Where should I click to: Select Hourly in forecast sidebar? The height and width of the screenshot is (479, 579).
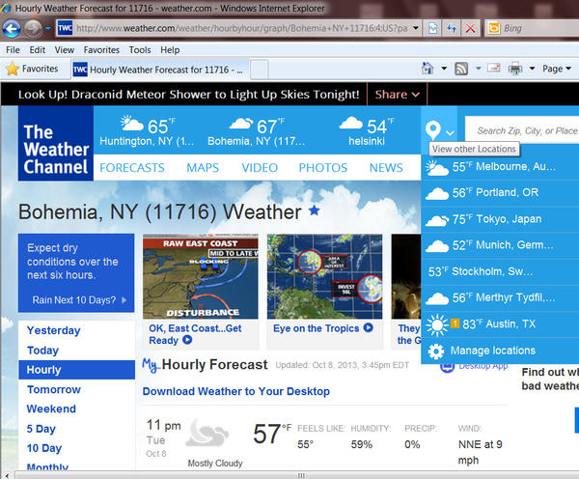pyautogui.click(x=77, y=370)
